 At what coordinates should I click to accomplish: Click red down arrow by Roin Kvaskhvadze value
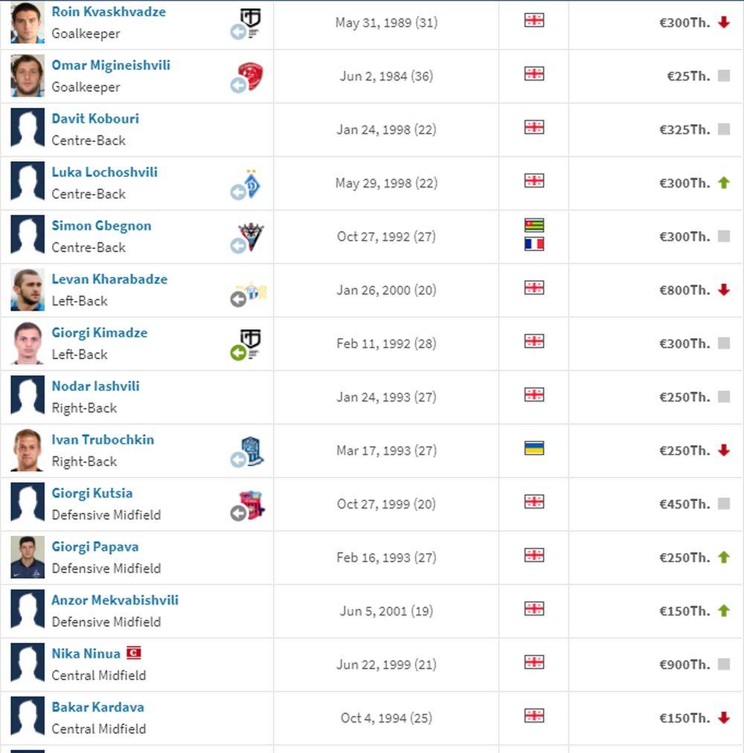pos(724,22)
